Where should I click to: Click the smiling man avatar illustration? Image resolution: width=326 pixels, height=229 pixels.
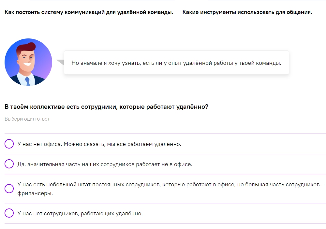28,62
